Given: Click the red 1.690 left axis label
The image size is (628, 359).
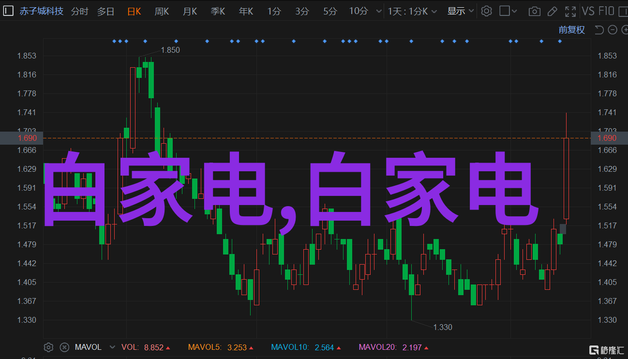Looking at the screenshot, I should click(x=27, y=138).
